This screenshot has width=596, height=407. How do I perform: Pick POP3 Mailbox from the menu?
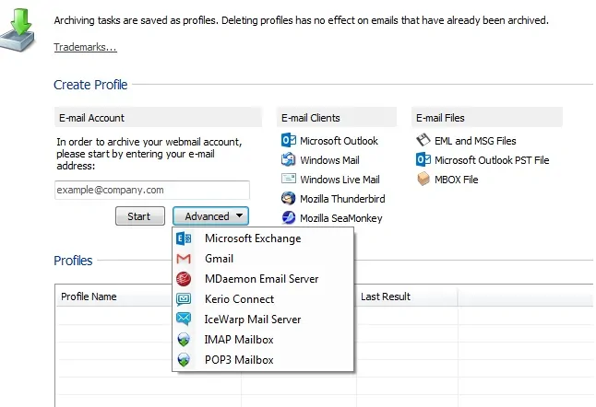pyautogui.click(x=263, y=360)
